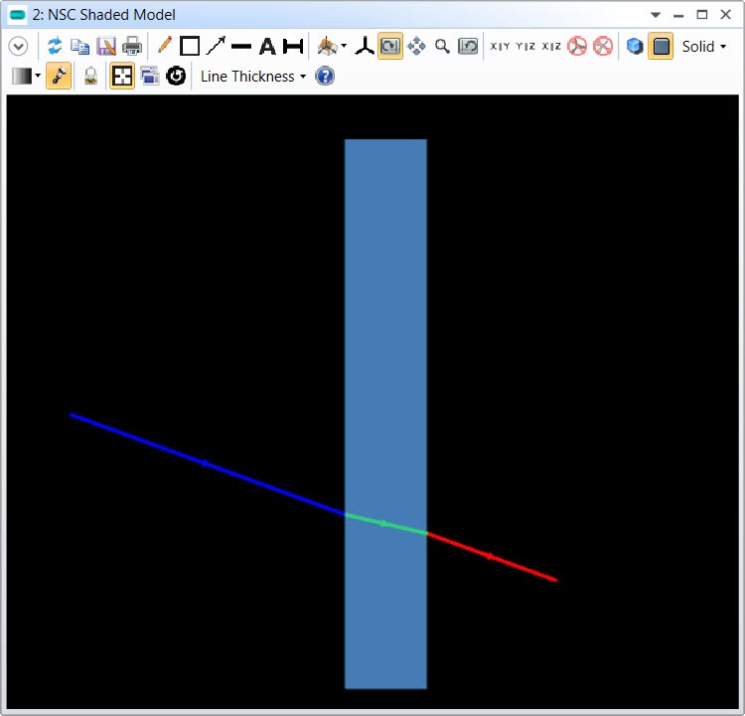Toggle the rotate view mode button

click(x=390, y=46)
